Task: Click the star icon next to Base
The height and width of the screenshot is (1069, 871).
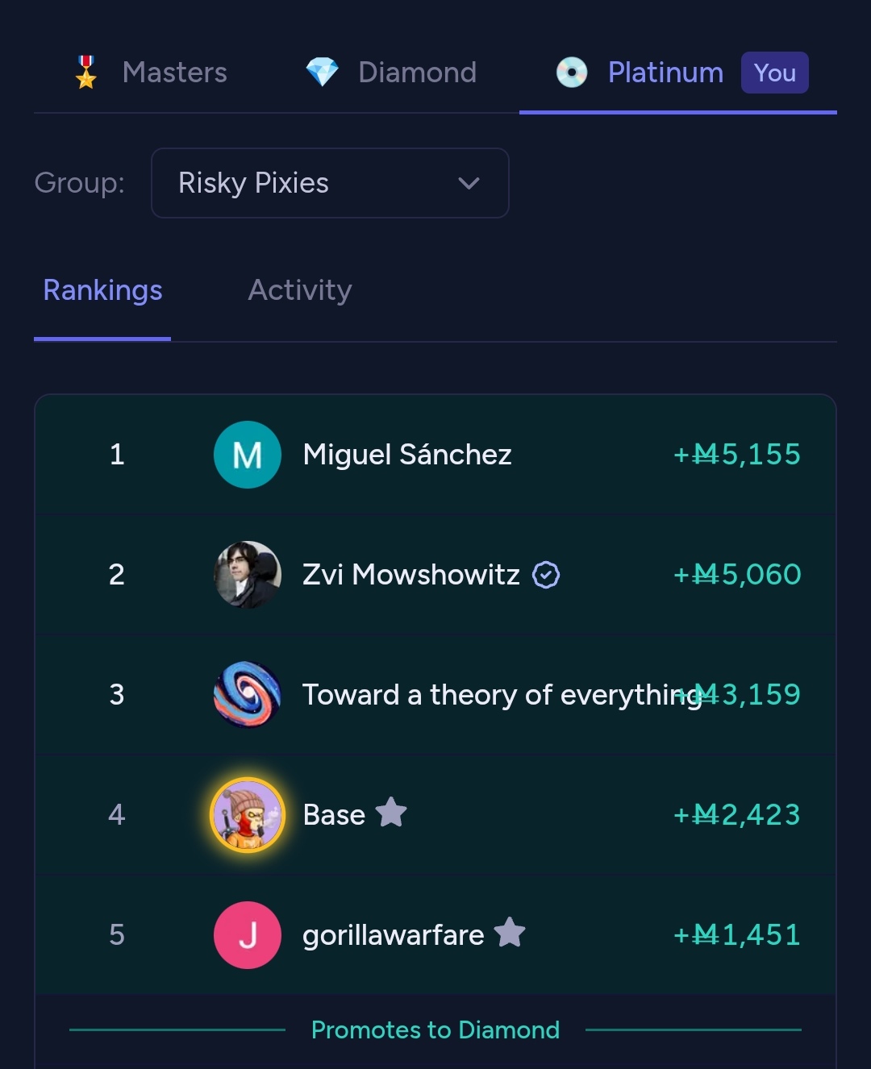Action: point(391,813)
